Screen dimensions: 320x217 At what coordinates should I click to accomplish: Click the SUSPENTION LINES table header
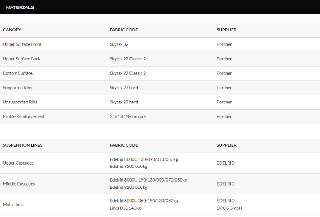tap(23, 145)
